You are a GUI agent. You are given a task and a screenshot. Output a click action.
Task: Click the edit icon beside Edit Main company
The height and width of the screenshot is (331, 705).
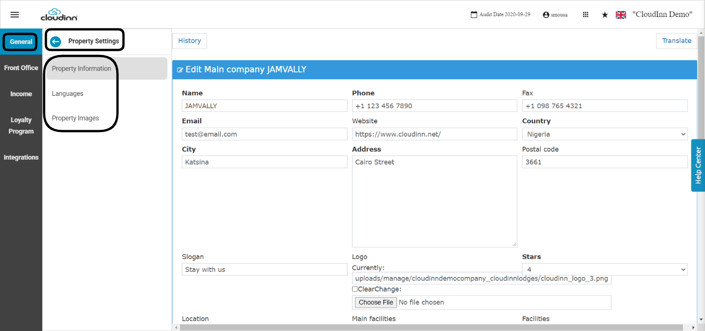[180, 70]
